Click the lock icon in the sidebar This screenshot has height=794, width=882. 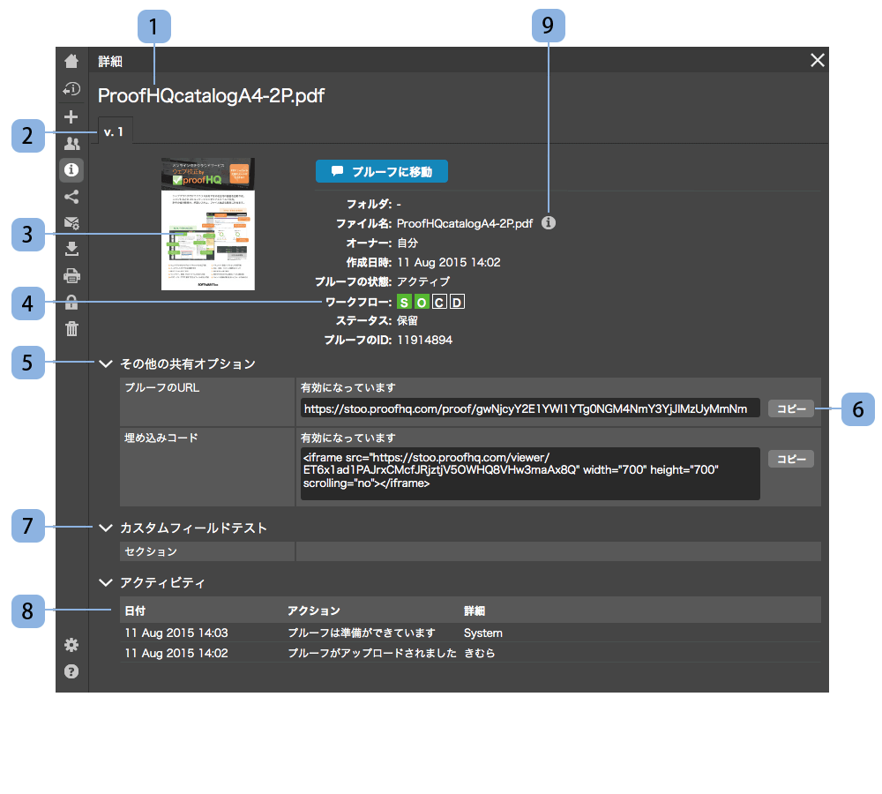[x=71, y=303]
